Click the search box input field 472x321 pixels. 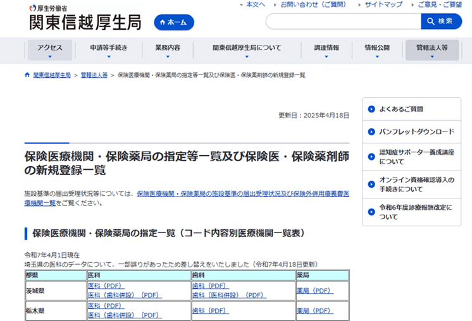[343, 21]
